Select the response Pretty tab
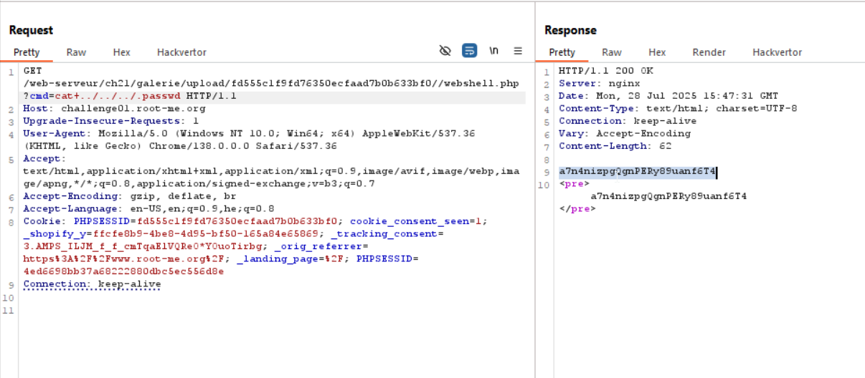Image resolution: width=865 pixels, height=378 pixels. (x=562, y=52)
